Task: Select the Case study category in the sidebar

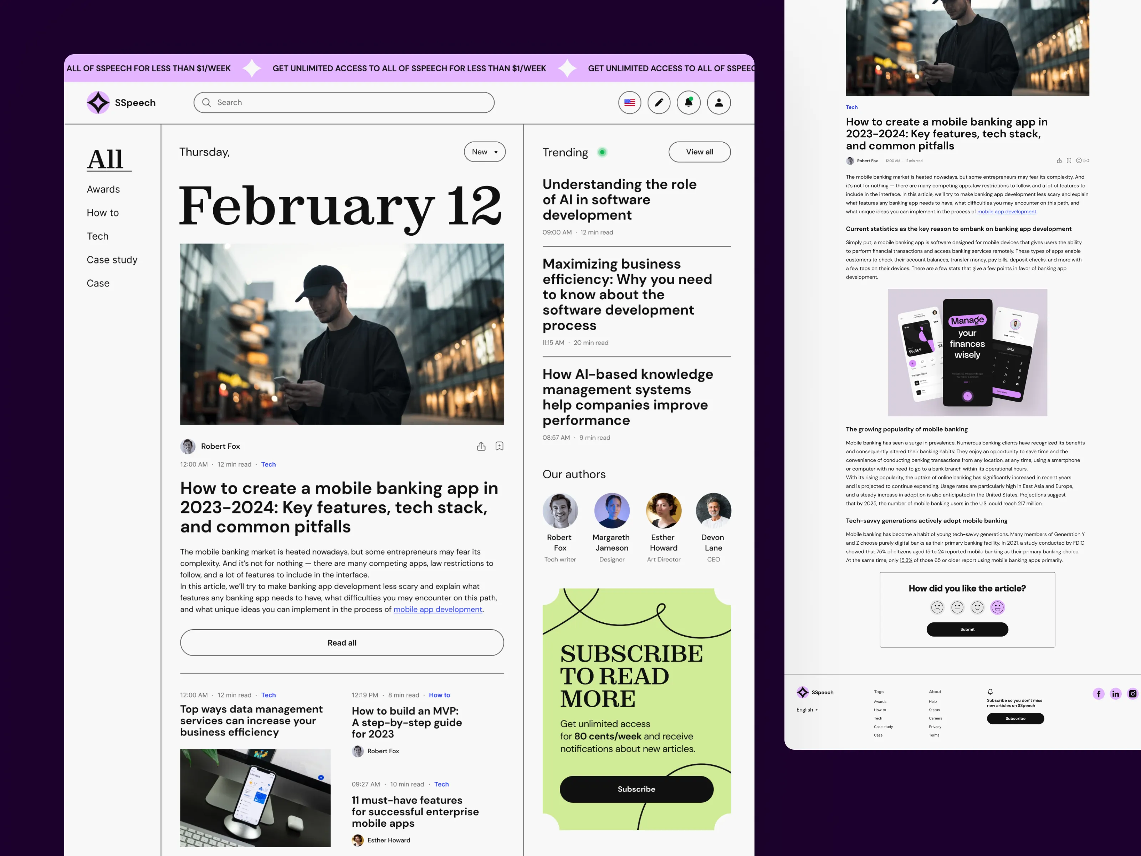Action: coord(112,260)
